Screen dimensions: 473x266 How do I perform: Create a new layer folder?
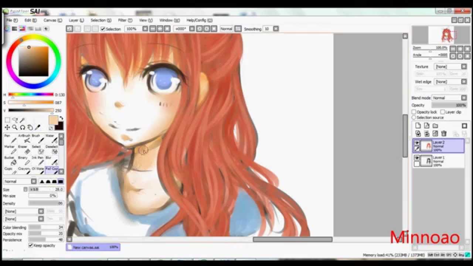435,126
